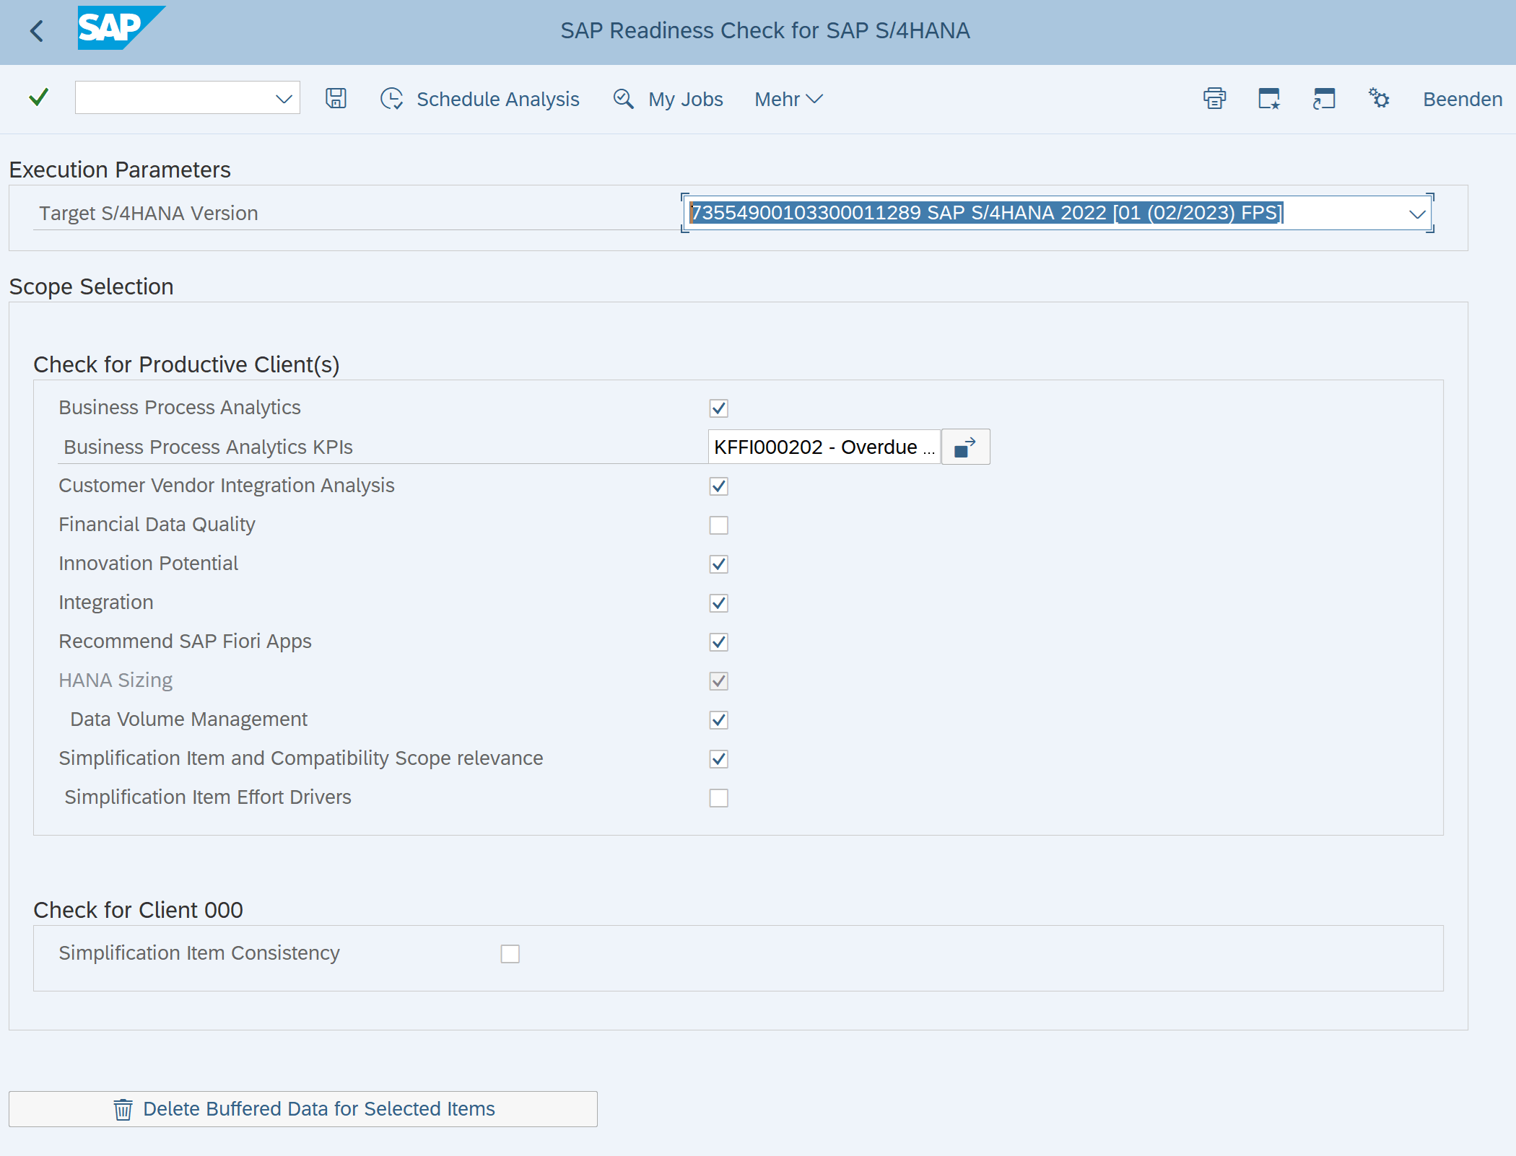The image size is (1516, 1156).
Task: Click the Simplification Item Consistency label
Action: tap(199, 953)
